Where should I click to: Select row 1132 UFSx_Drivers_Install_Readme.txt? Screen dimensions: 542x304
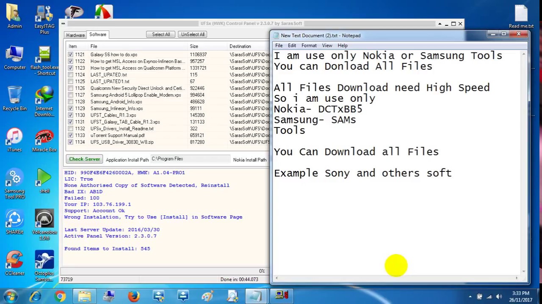(168, 129)
